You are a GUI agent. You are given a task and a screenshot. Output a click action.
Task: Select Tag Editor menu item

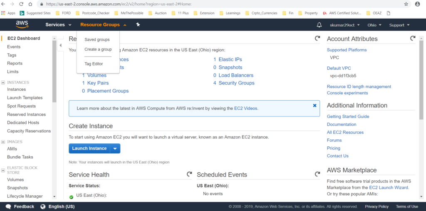[94, 64]
